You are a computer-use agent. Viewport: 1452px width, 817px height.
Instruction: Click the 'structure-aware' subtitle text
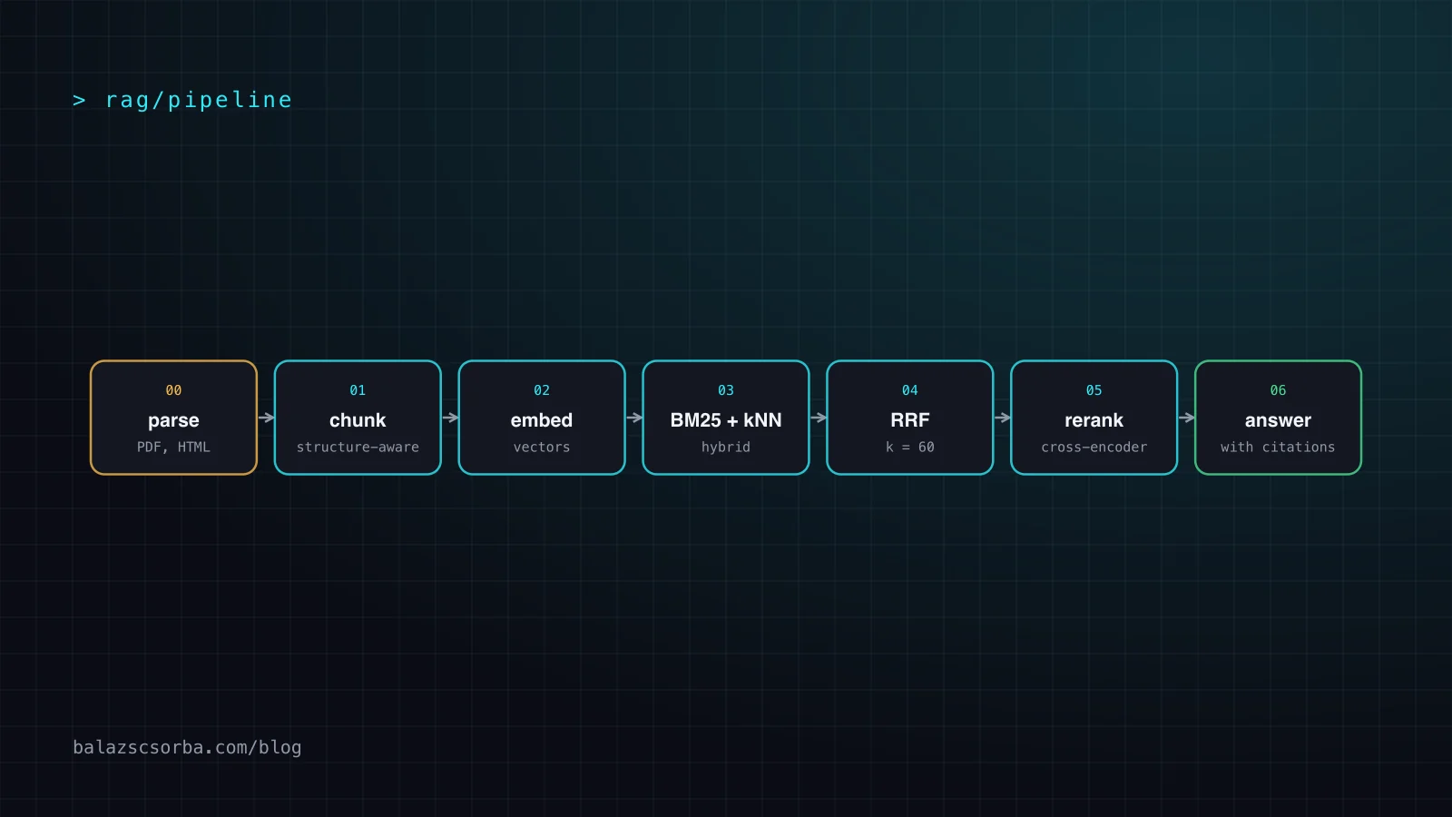point(358,447)
